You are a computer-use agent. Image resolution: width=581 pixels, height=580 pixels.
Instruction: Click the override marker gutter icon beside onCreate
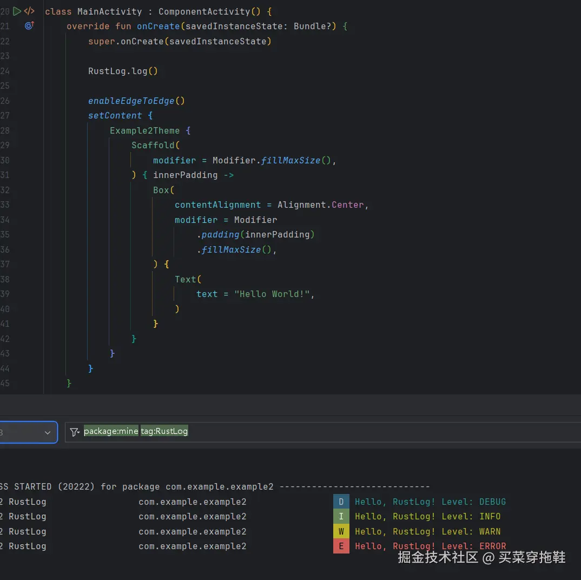click(29, 25)
